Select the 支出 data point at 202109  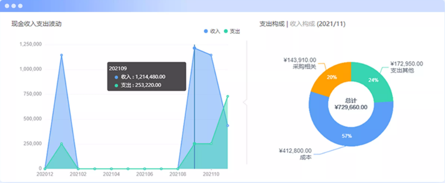click(194, 144)
